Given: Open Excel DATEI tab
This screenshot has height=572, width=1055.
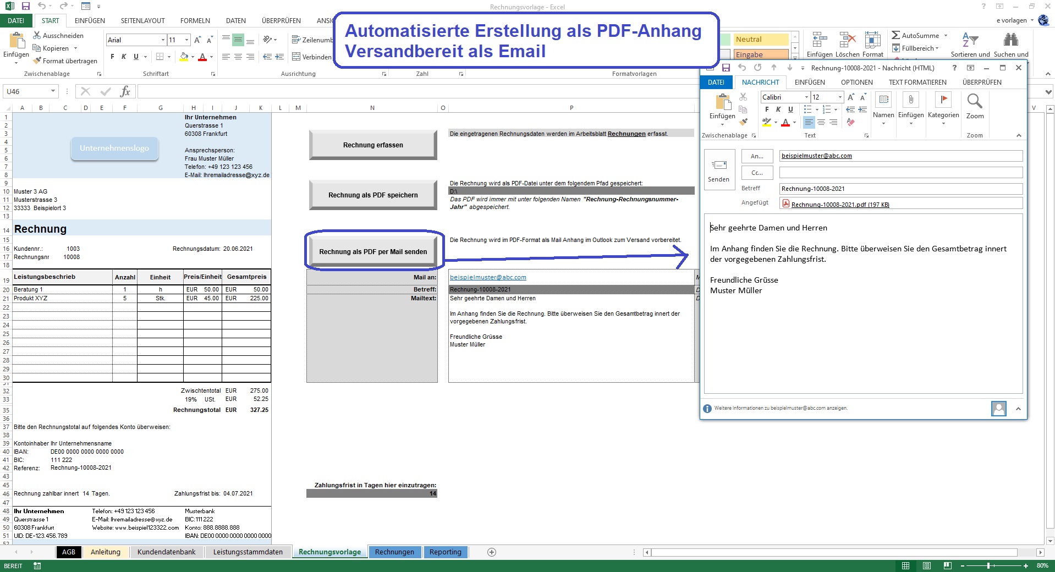Looking at the screenshot, I should pyautogui.click(x=16, y=20).
